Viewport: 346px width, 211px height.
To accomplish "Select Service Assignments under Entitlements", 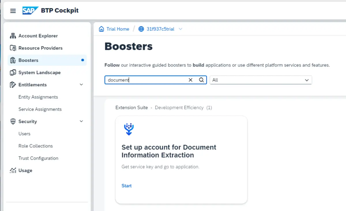I will pyautogui.click(x=40, y=109).
